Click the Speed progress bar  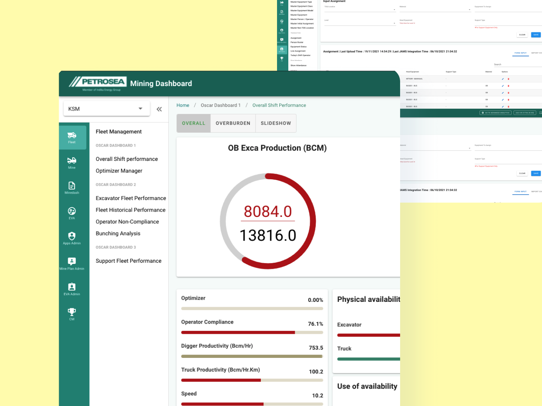tap(252, 404)
